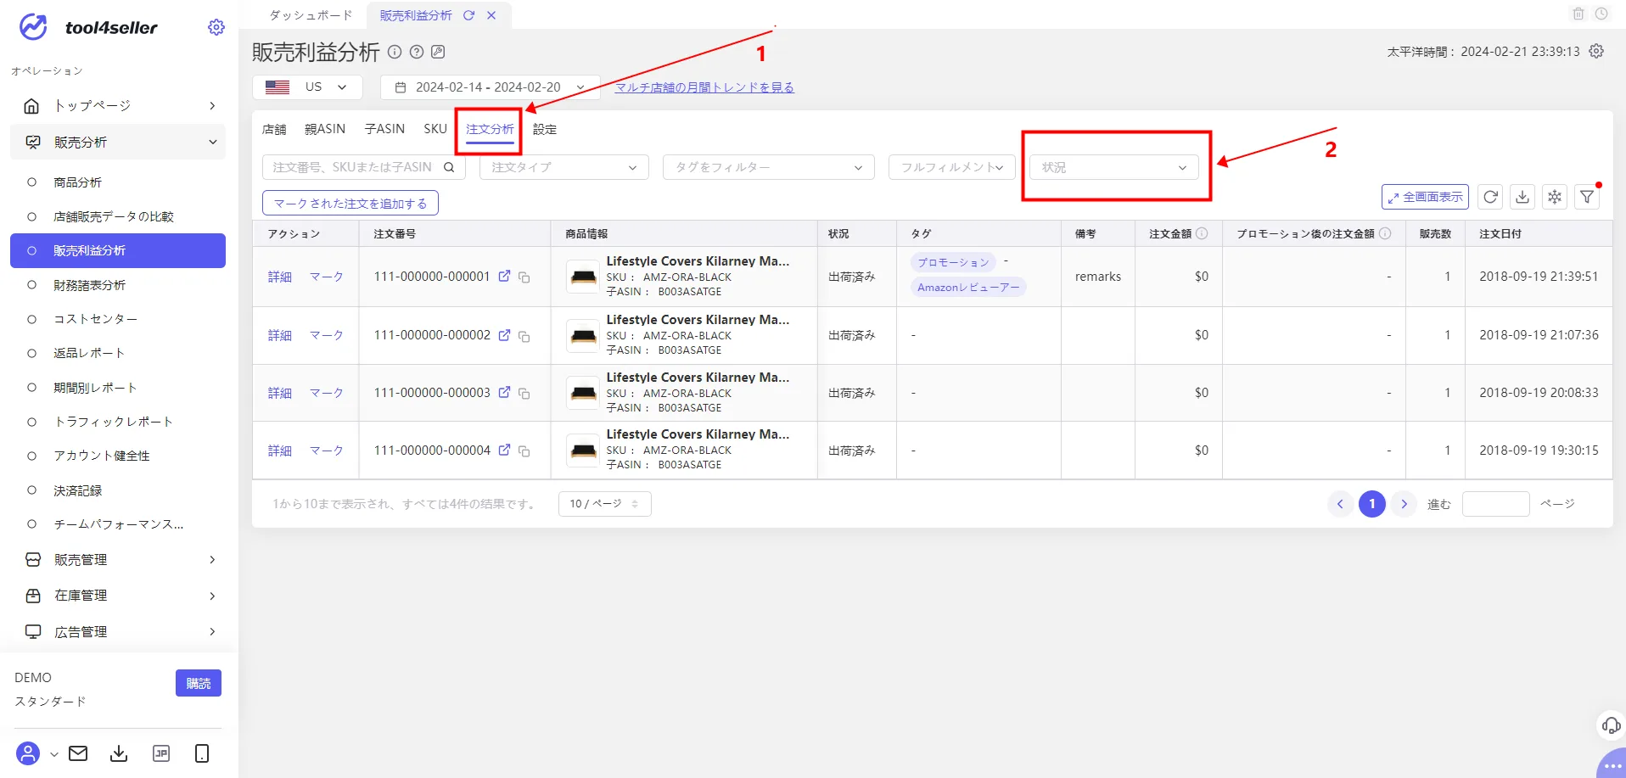
Task: Click the 進む page number input box
Action: (x=1495, y=504)
